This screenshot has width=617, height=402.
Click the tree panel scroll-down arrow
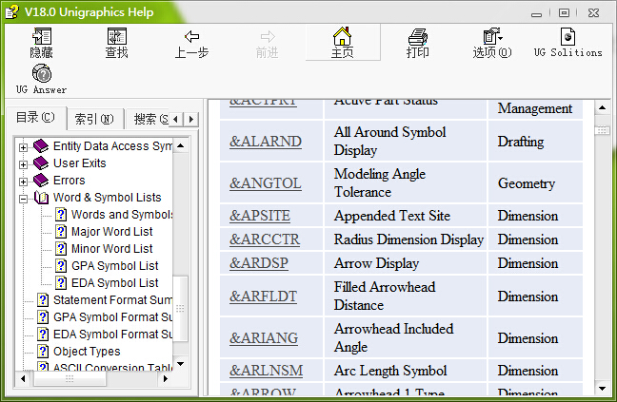[181, 364]
